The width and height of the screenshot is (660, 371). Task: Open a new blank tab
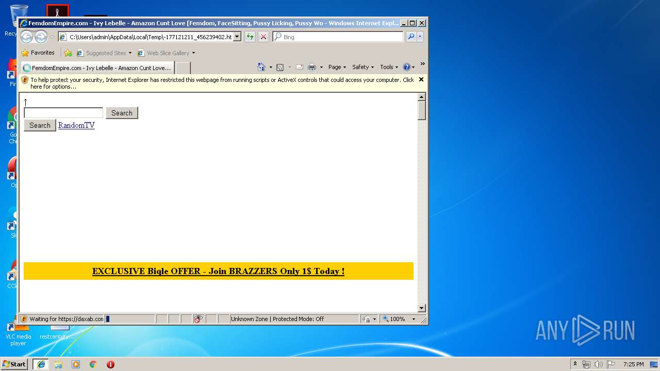[183, 68]
